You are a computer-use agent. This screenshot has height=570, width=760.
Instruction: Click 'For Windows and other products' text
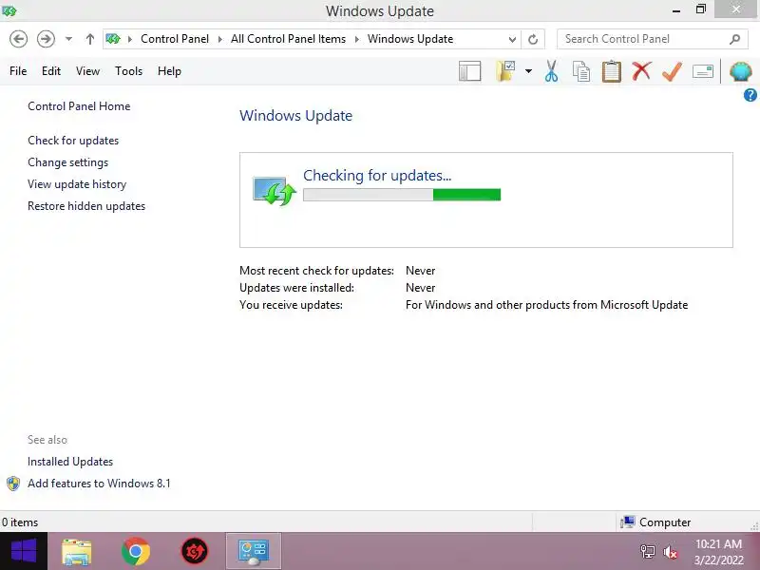point(547,304)
